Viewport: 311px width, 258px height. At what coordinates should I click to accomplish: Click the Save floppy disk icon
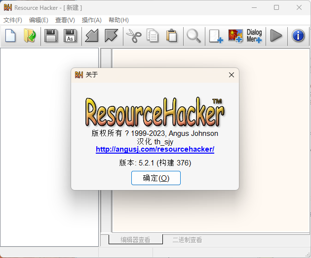(50, 36)
